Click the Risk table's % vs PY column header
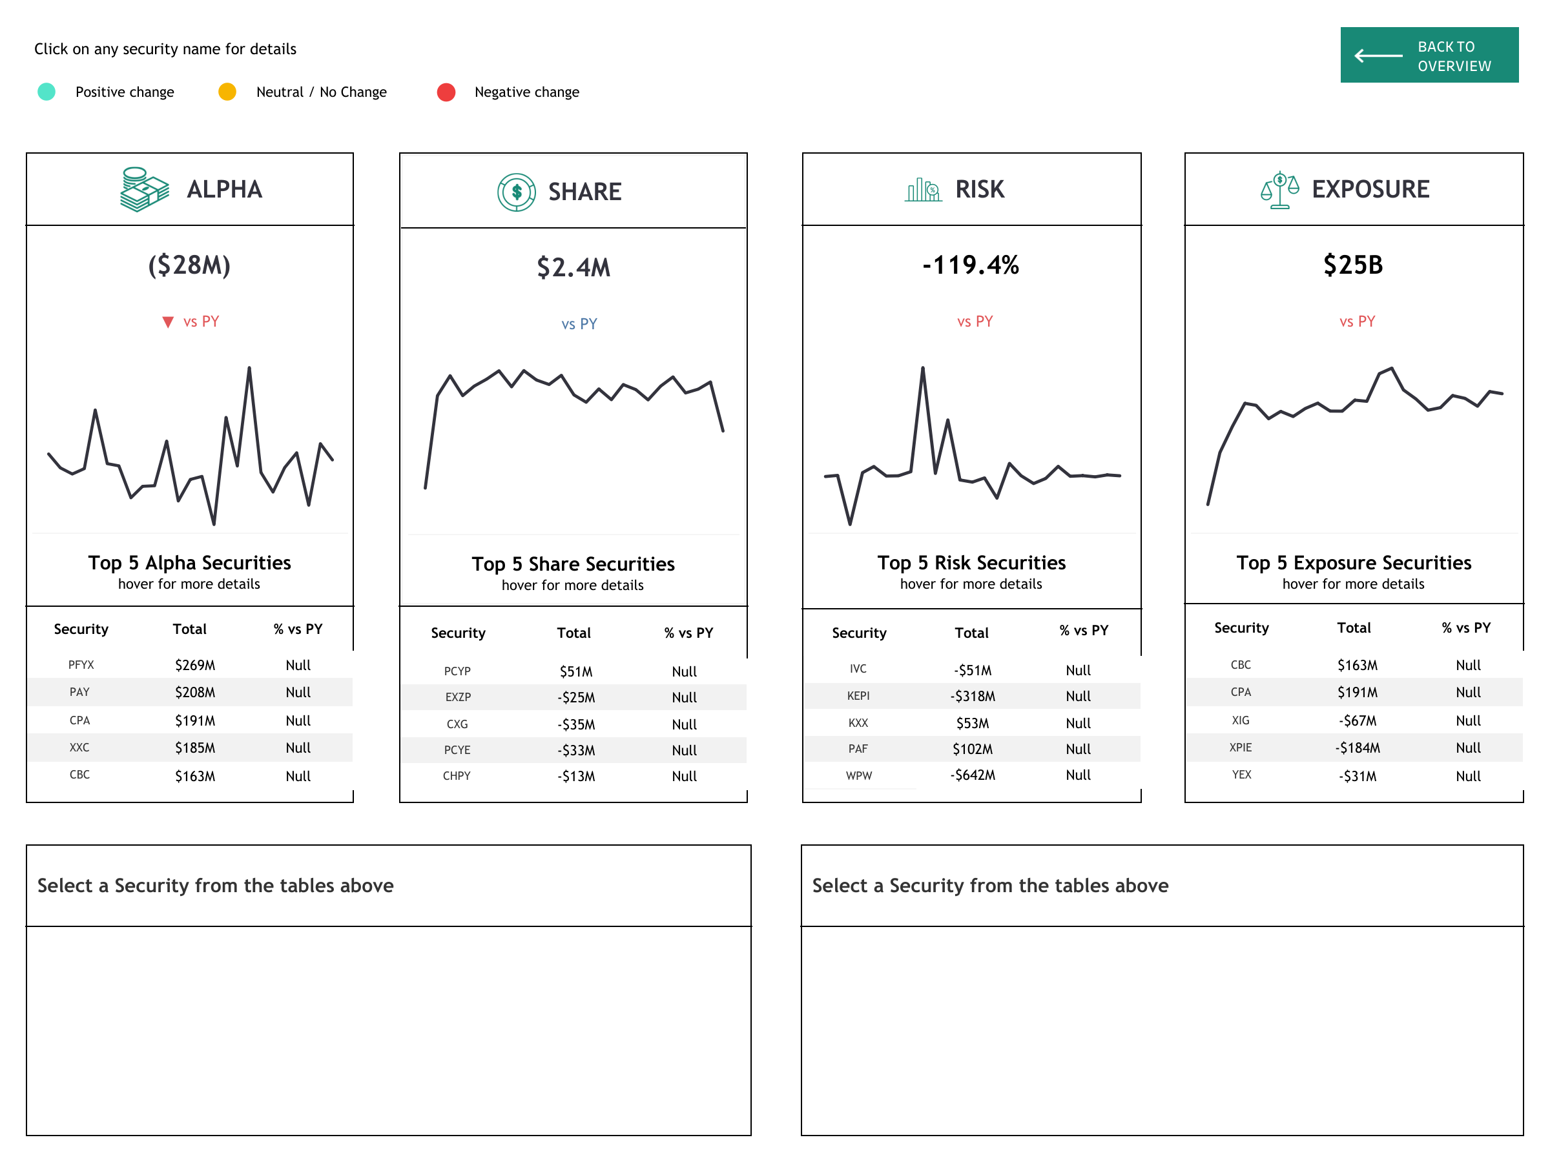The width and height of the screenshot is (1550, 1162). point(1082,630)
